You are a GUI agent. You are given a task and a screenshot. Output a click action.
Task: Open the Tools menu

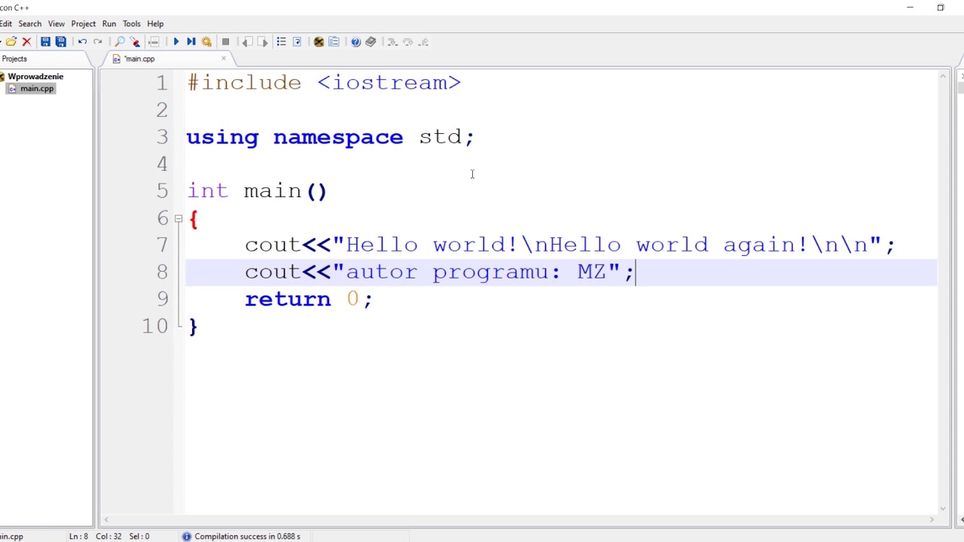coord(132,23)
